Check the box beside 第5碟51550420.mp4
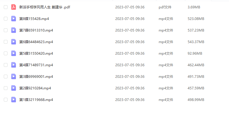 click(6, 53)
